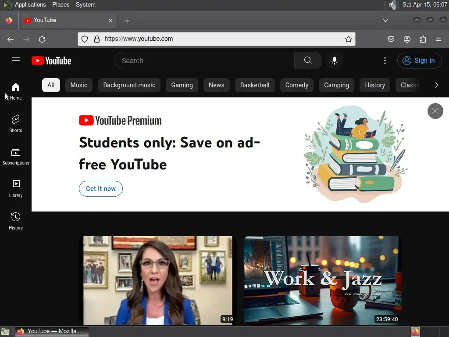Open the Applications menu
The height and width of the screenshot is (337, 449).
click(x=30, y=4)
